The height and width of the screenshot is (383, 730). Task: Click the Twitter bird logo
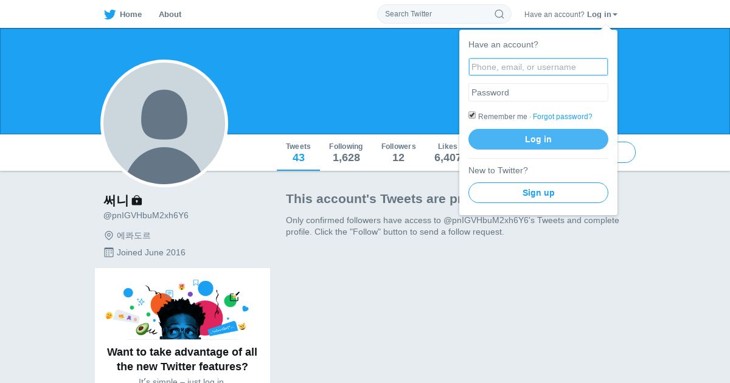pyautogui.click(x=109, y=15)
